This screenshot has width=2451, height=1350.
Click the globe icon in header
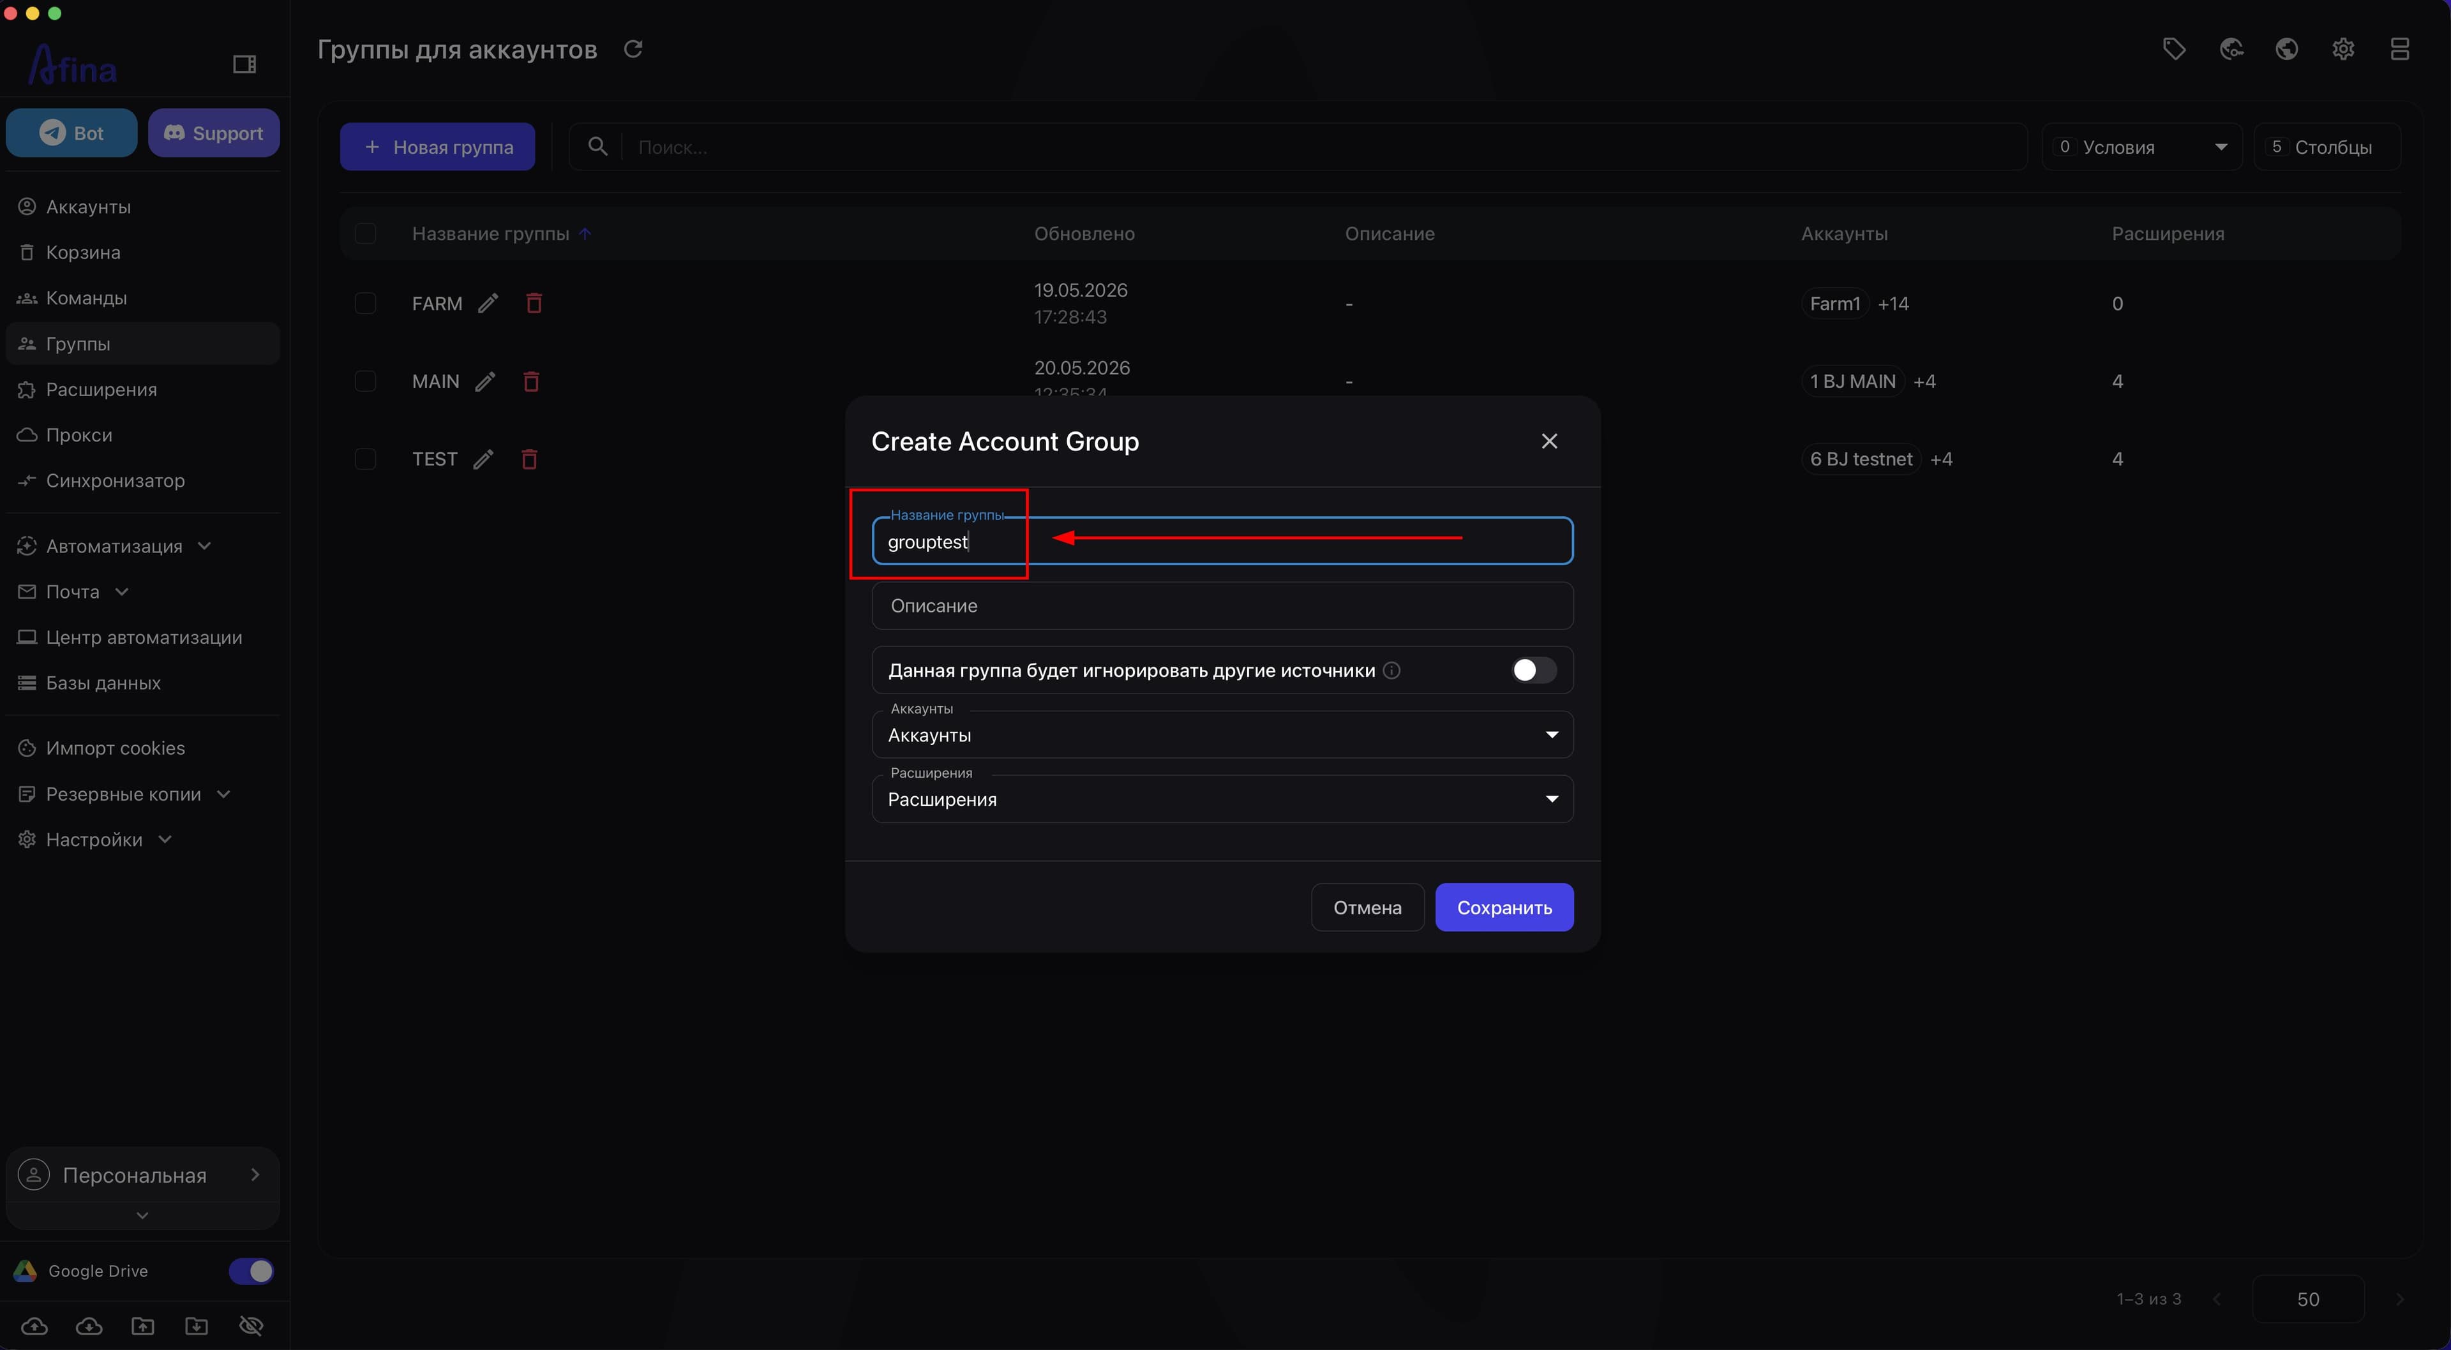(2288, 48)
